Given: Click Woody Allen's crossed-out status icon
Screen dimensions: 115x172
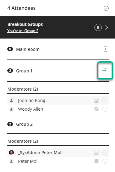Looking at the screenshot, I should click(x=96, y=109).
